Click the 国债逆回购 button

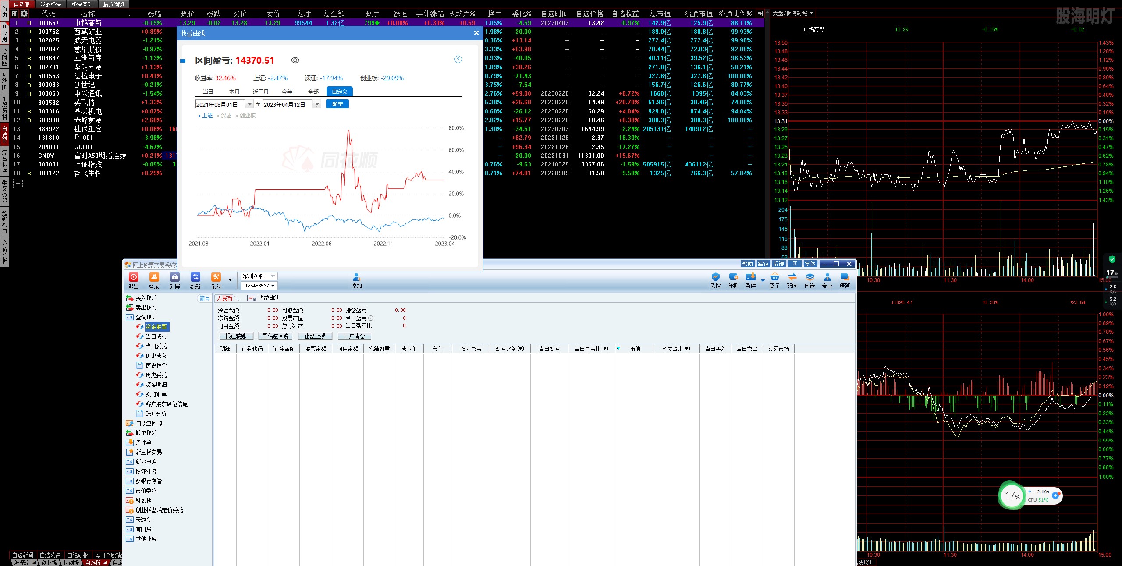pyautogui.click(x=275, y=336)
